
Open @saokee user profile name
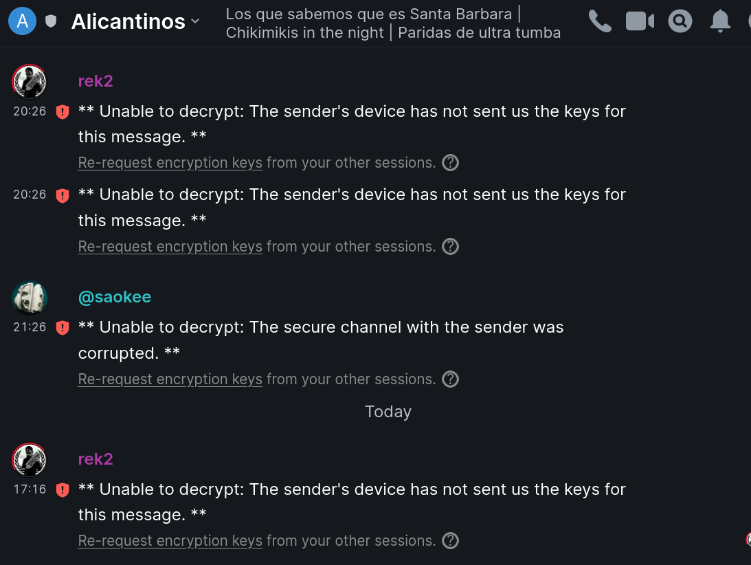[115, 297]
